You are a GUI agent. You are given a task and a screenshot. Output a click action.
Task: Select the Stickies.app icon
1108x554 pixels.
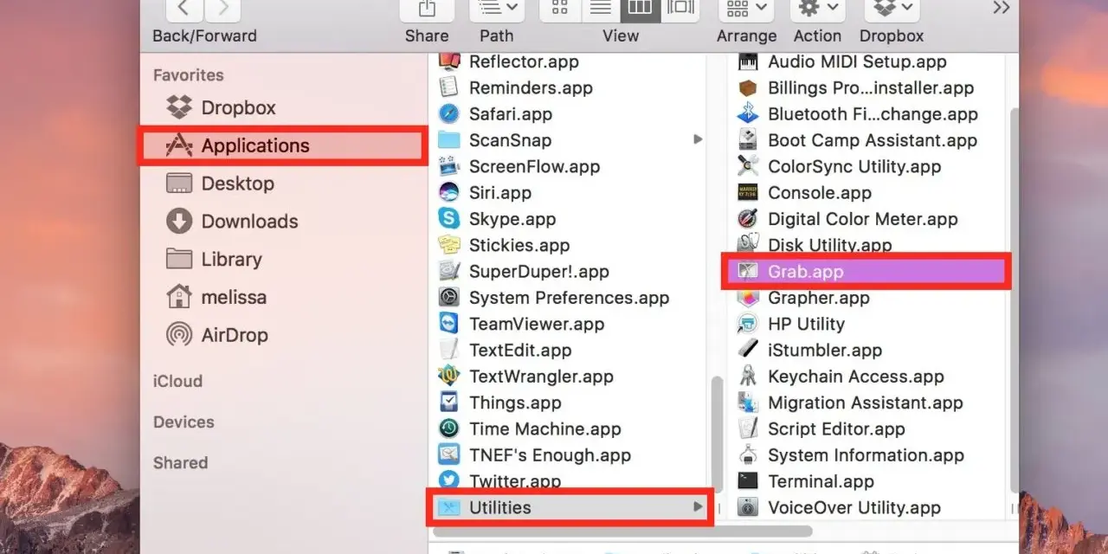coord(448,245)
